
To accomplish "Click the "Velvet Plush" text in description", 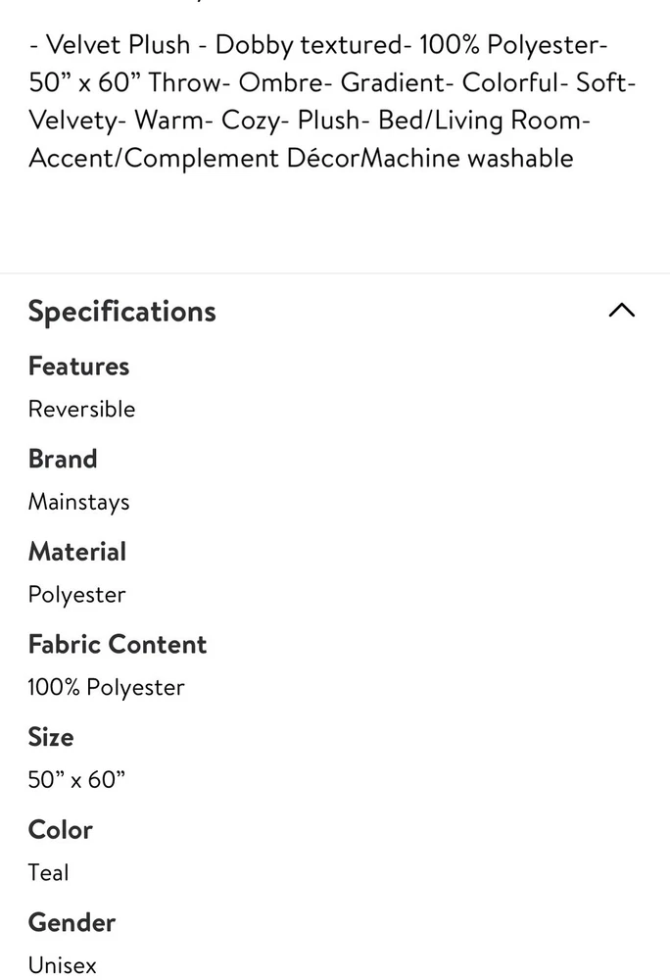I will click(118, 45).
